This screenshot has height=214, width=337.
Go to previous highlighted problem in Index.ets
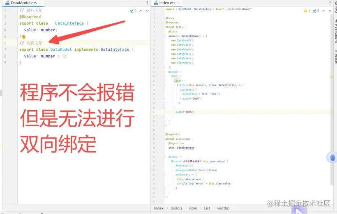pos(323,11)
